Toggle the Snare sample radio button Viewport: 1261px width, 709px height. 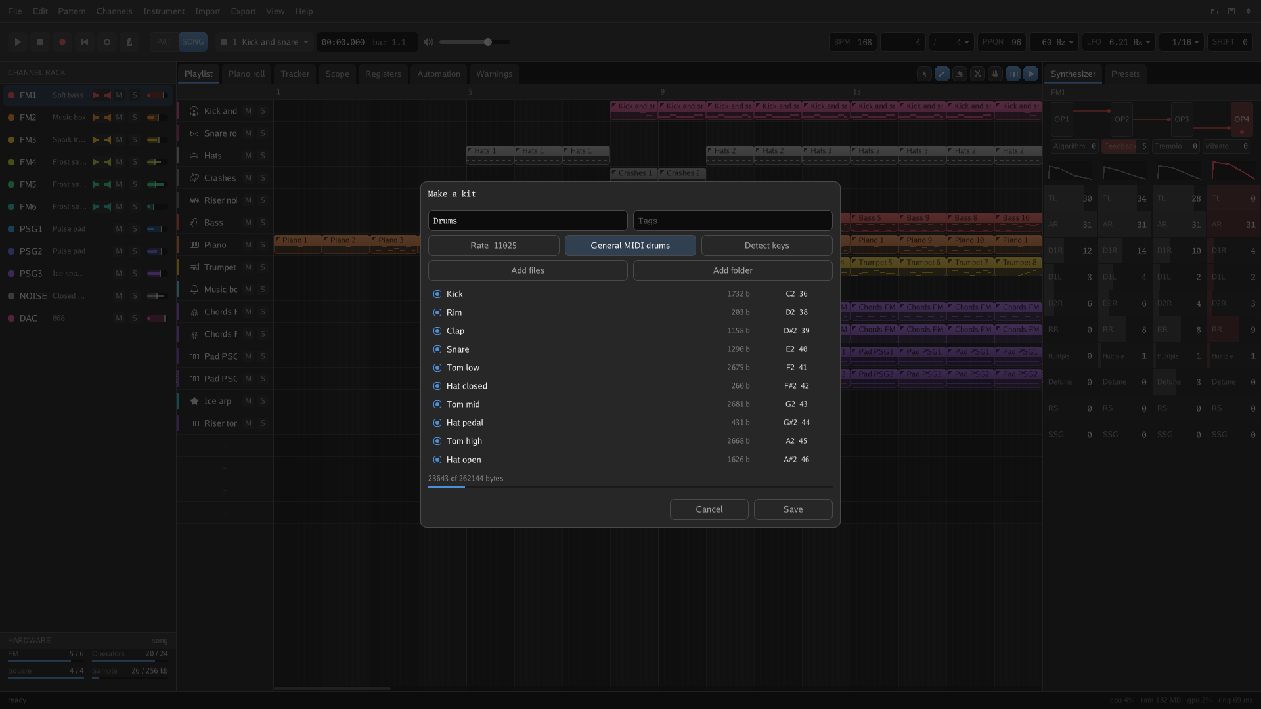(x=437, y=349)
